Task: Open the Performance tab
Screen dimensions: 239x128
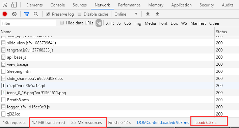Action: click(129, 5)
